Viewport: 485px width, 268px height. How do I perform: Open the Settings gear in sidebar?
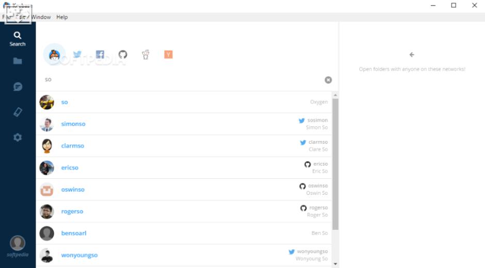18,137
